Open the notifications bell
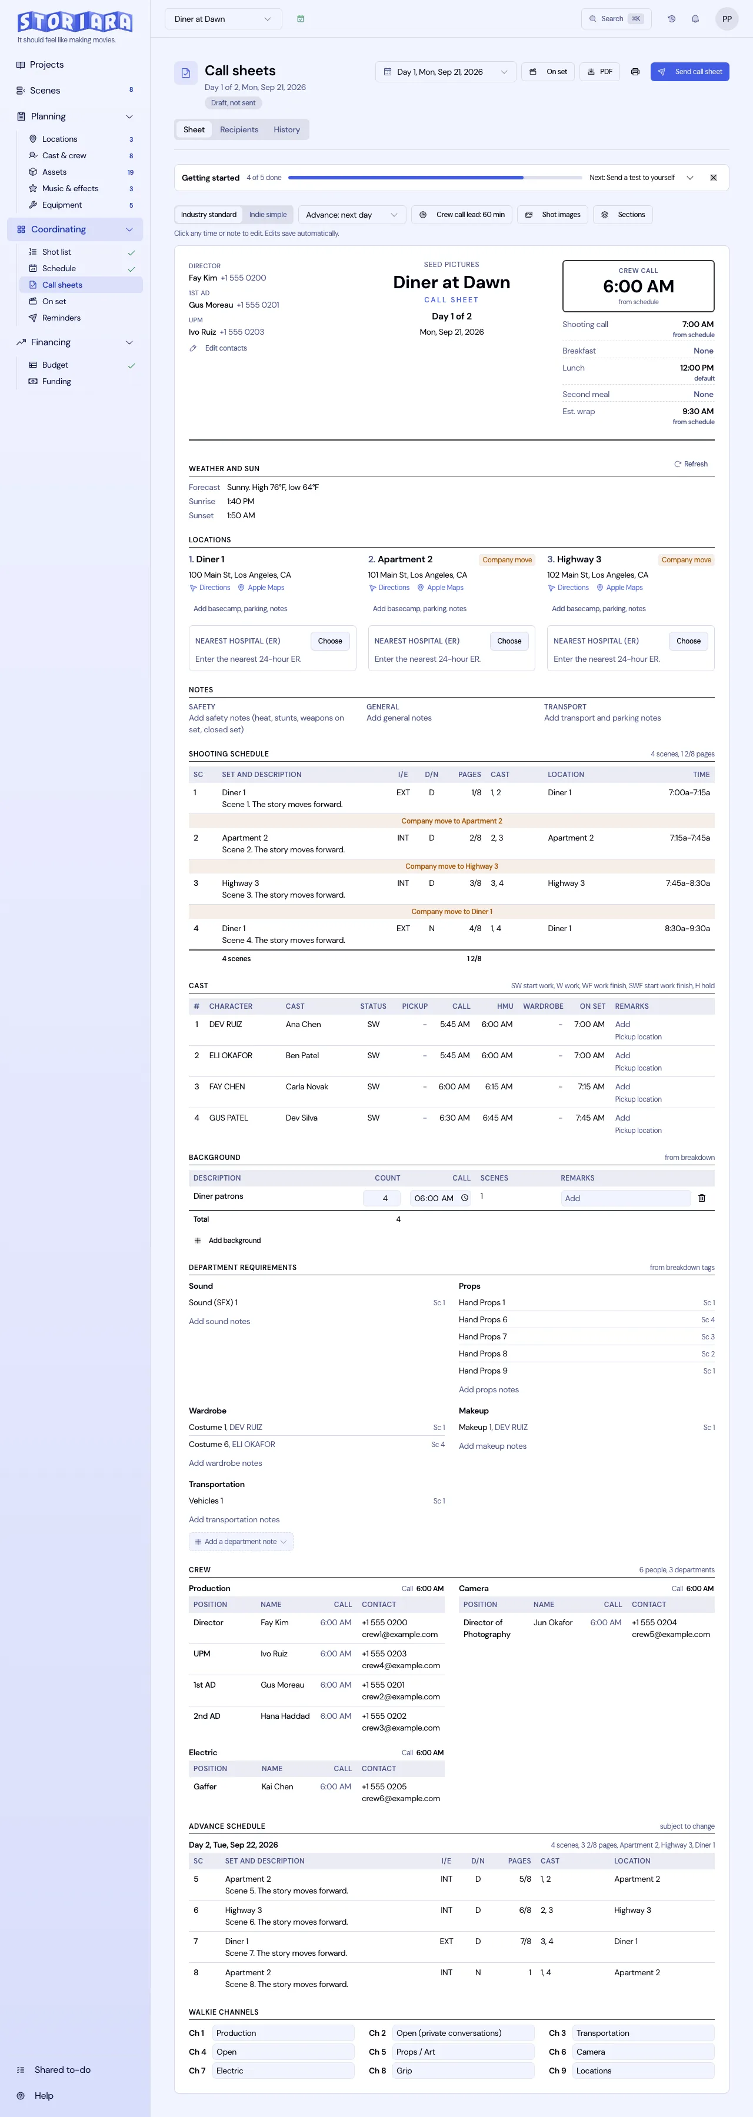Screen dimensions: 753x2117 click(x=695, y=19)
